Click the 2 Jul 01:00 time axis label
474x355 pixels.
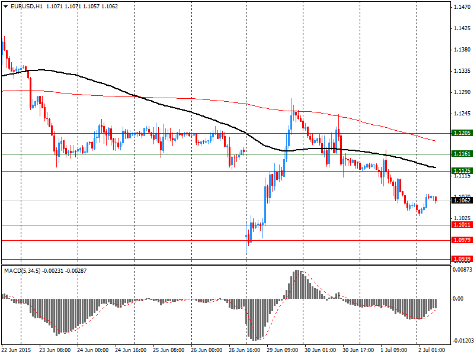432,350
